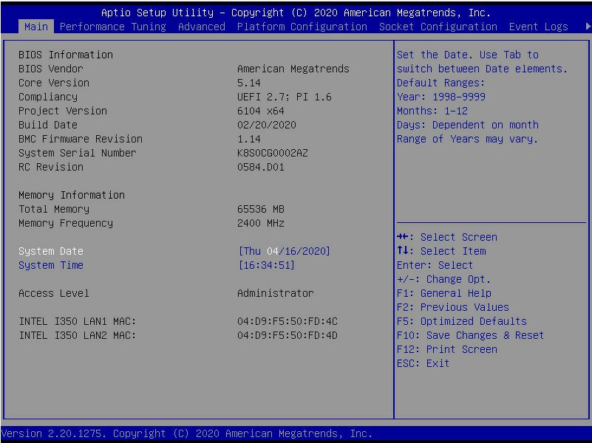Click F5: Optimized Defaults hint
This screenshot has height=443, width=592.
[x=462, y=321]
